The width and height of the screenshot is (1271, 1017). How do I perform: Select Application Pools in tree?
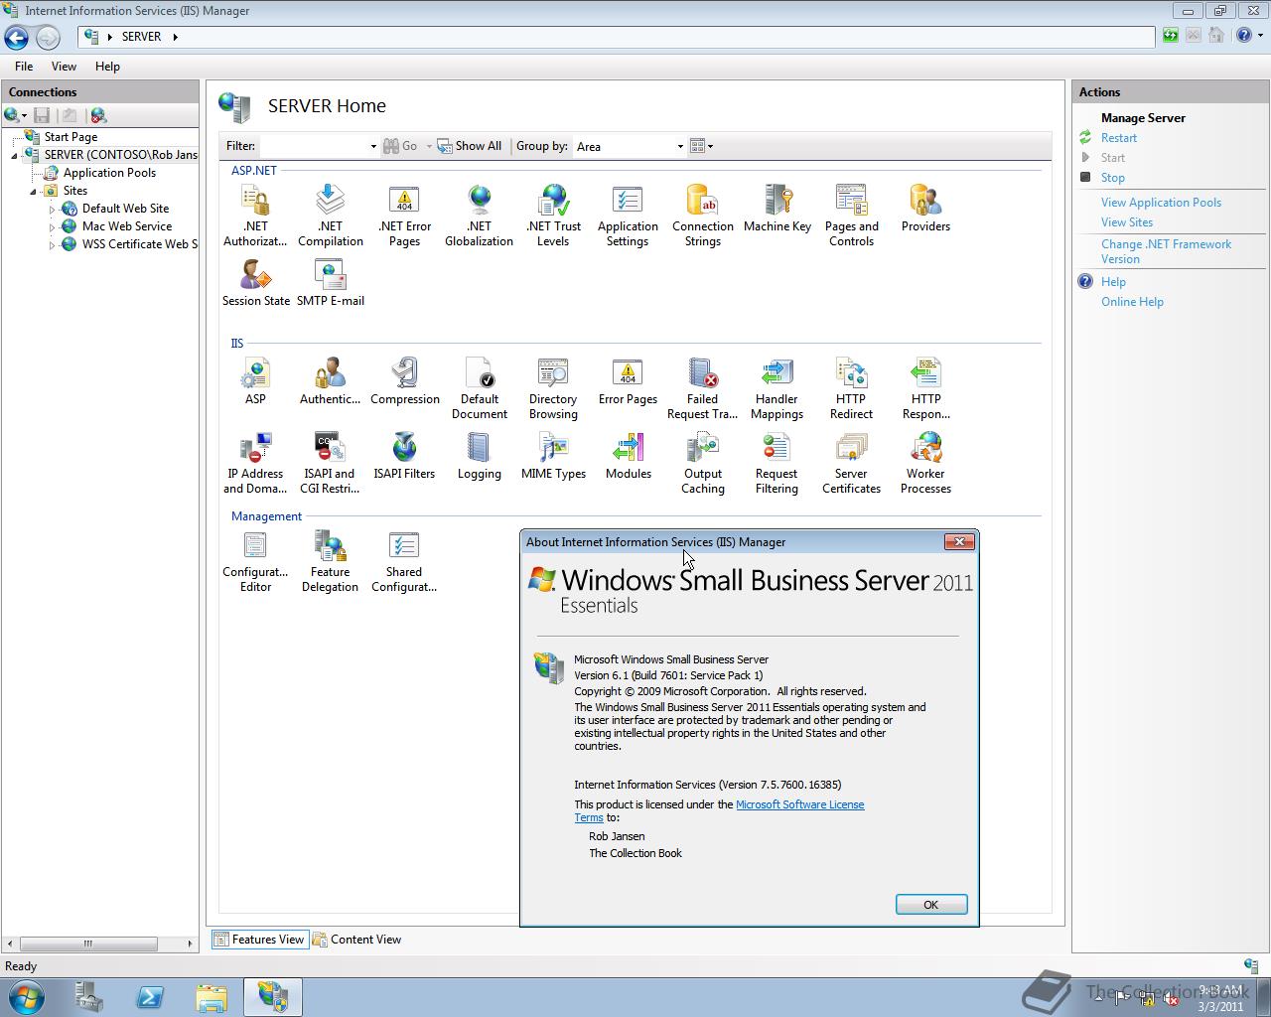click(x=109, y=173)
